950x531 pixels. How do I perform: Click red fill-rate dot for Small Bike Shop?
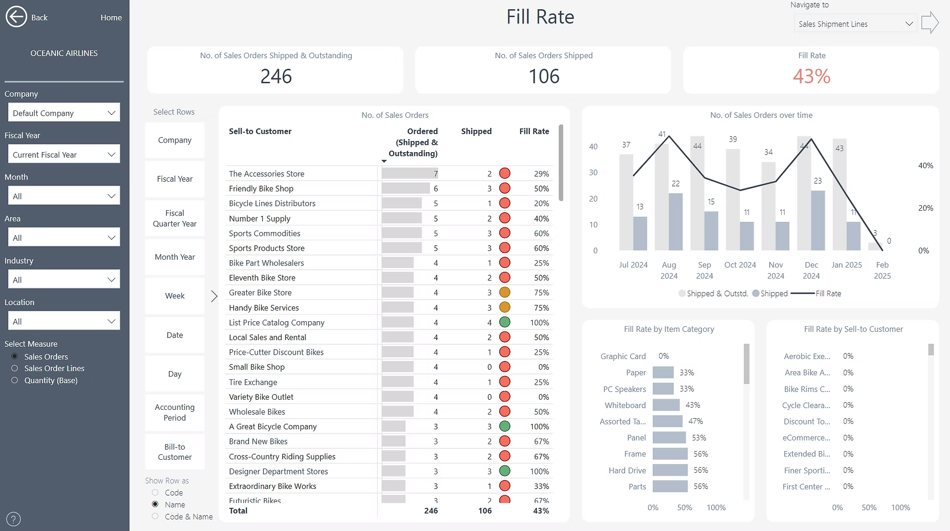coord(505,367)
